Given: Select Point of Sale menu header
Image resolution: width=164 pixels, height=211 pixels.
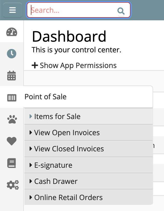Looking at the screenshot, I should (46, 97).
